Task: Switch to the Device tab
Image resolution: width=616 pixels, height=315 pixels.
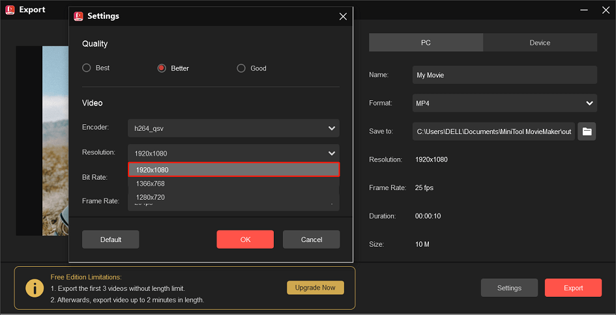Action: (x=540, y=43)
